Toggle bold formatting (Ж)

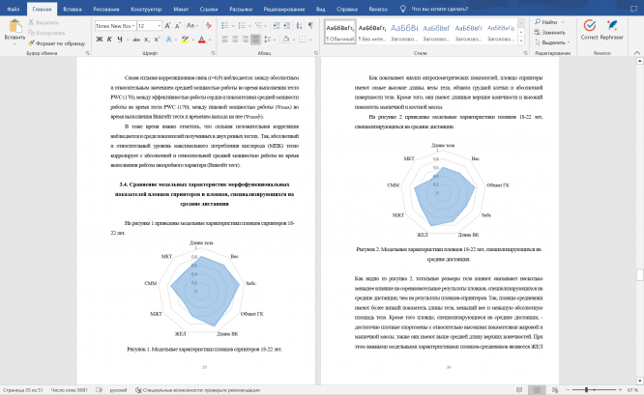(x=100, y=40)
